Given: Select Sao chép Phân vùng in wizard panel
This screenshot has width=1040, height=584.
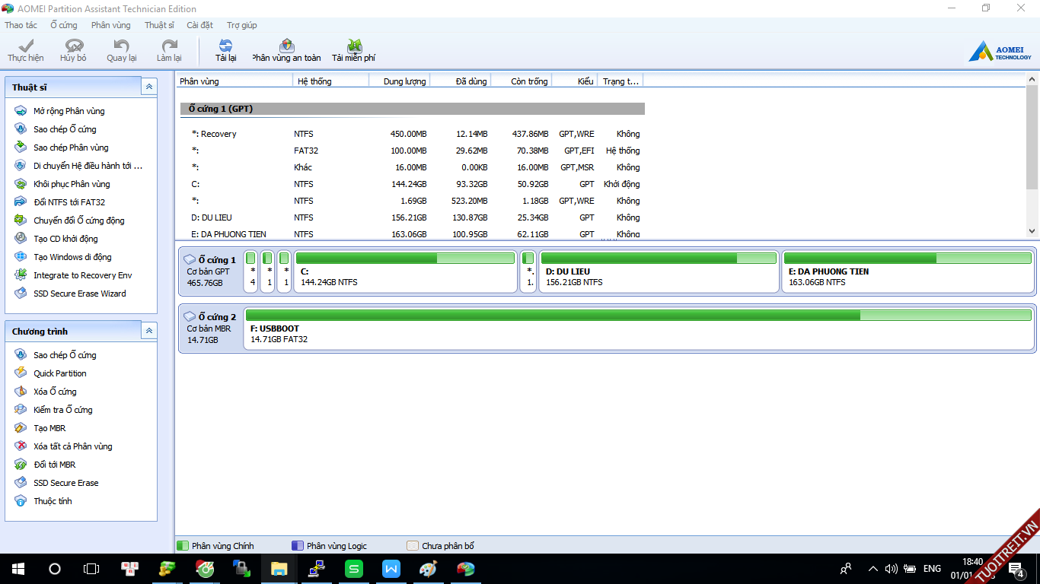Looking at the screenshot, I should (71, 148).
